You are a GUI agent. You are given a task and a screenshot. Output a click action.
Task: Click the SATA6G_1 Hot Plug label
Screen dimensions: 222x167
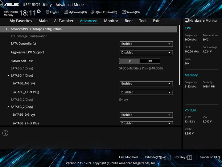(26, 92)
